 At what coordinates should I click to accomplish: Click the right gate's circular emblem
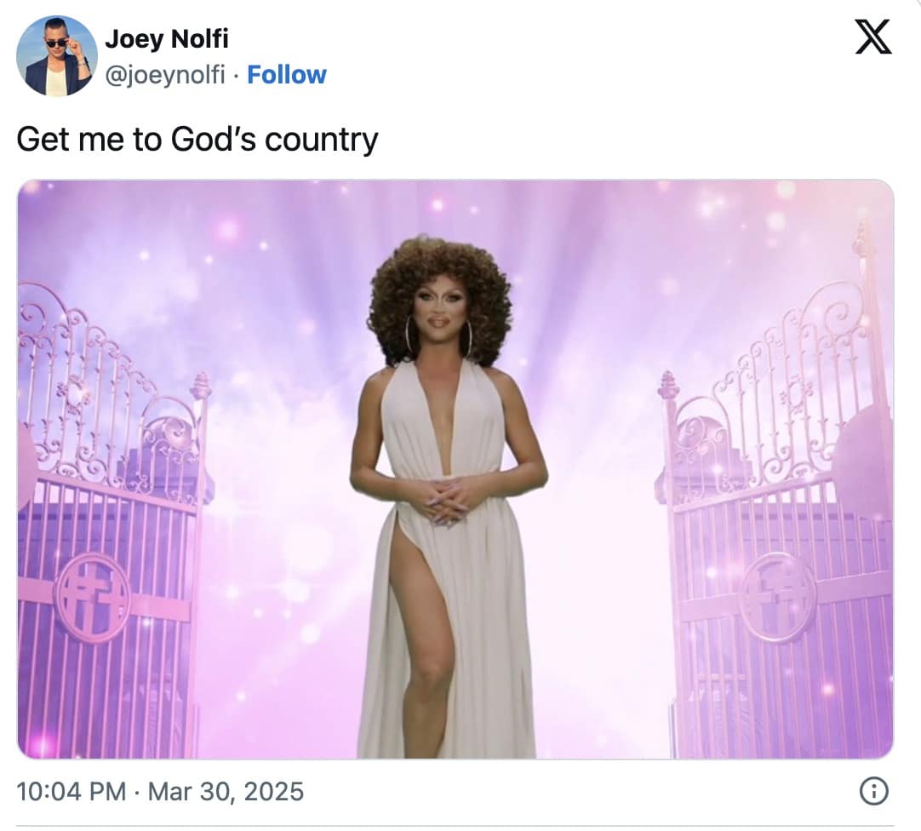coord(776,597)
